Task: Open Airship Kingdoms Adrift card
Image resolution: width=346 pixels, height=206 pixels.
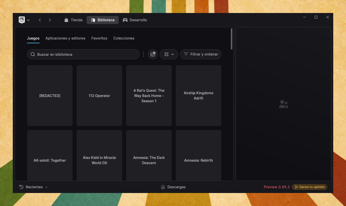Action: [x=199, y=96]
